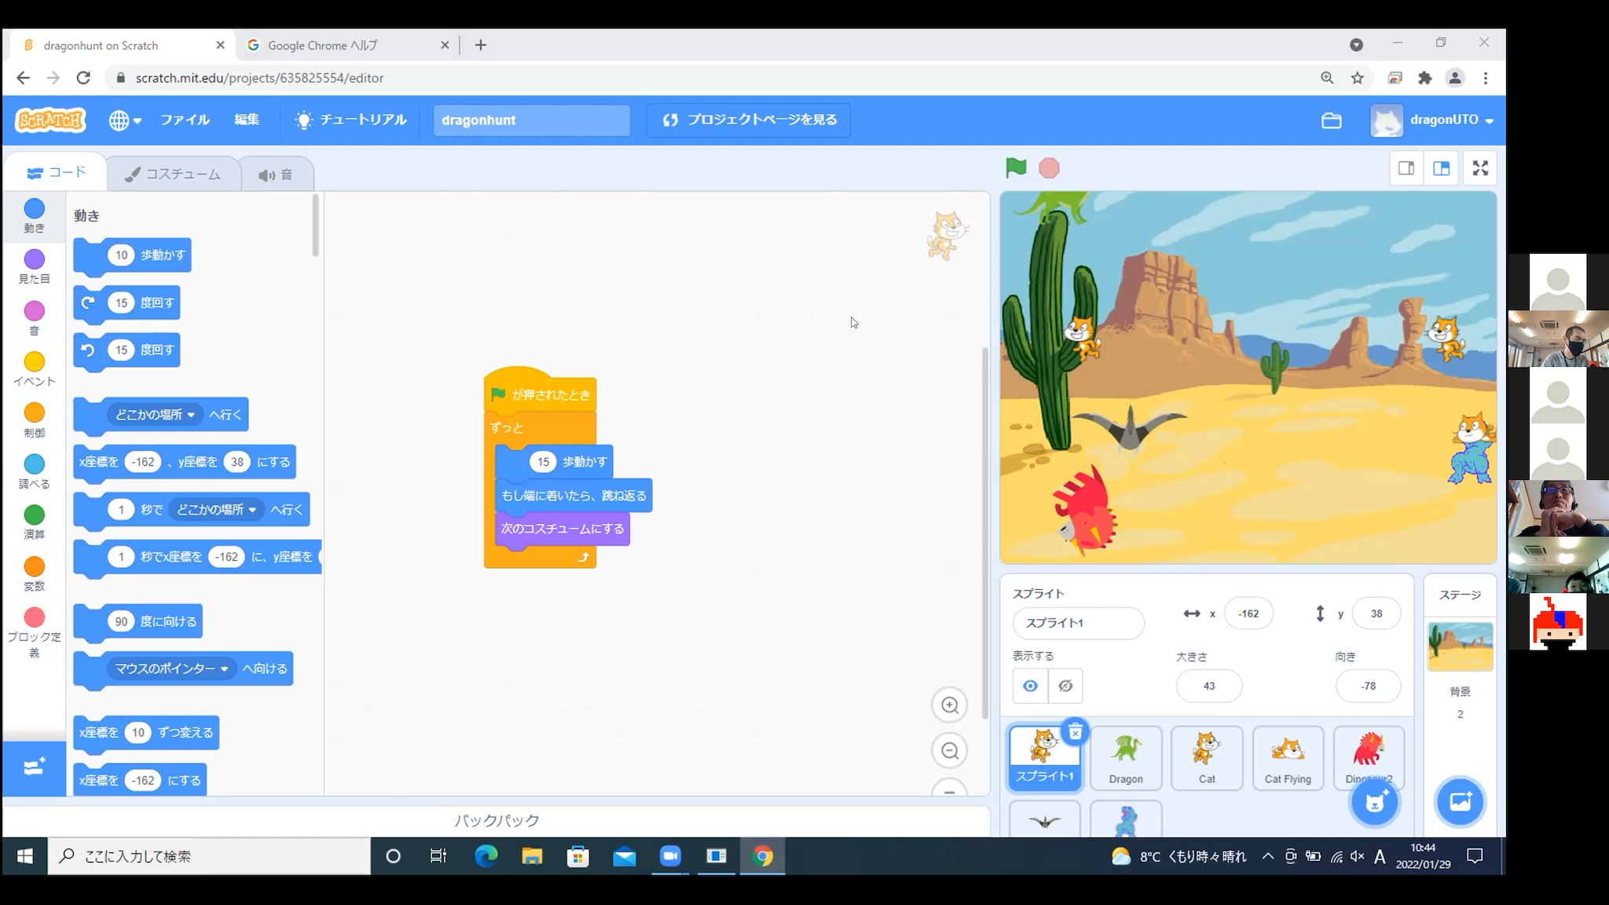
Task: Click the sprite name field スプライト1
Action: tap(1079, 622)
